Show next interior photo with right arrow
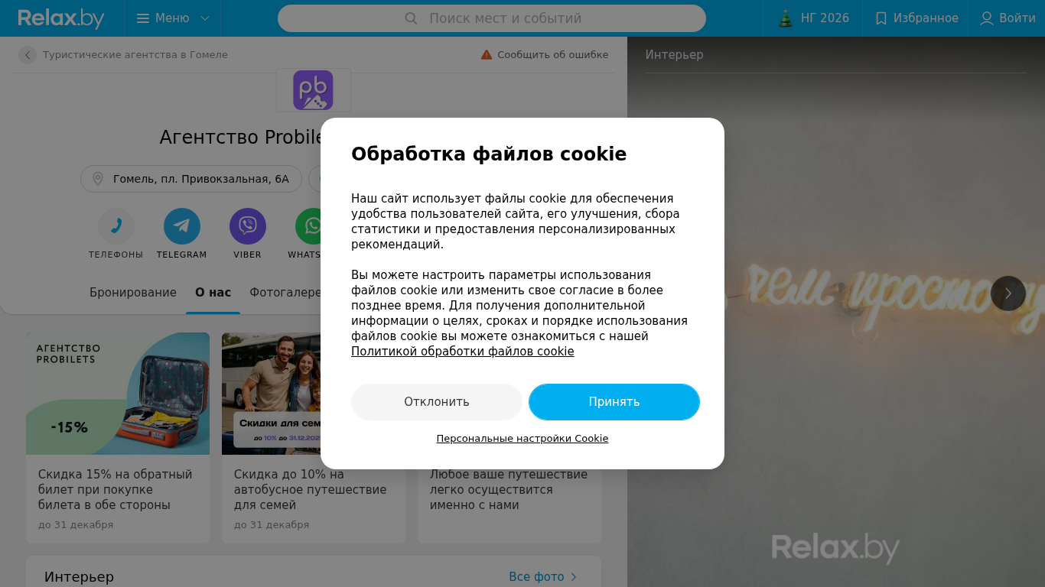This screenshot has width=1045, height=587. point(1008,293)
